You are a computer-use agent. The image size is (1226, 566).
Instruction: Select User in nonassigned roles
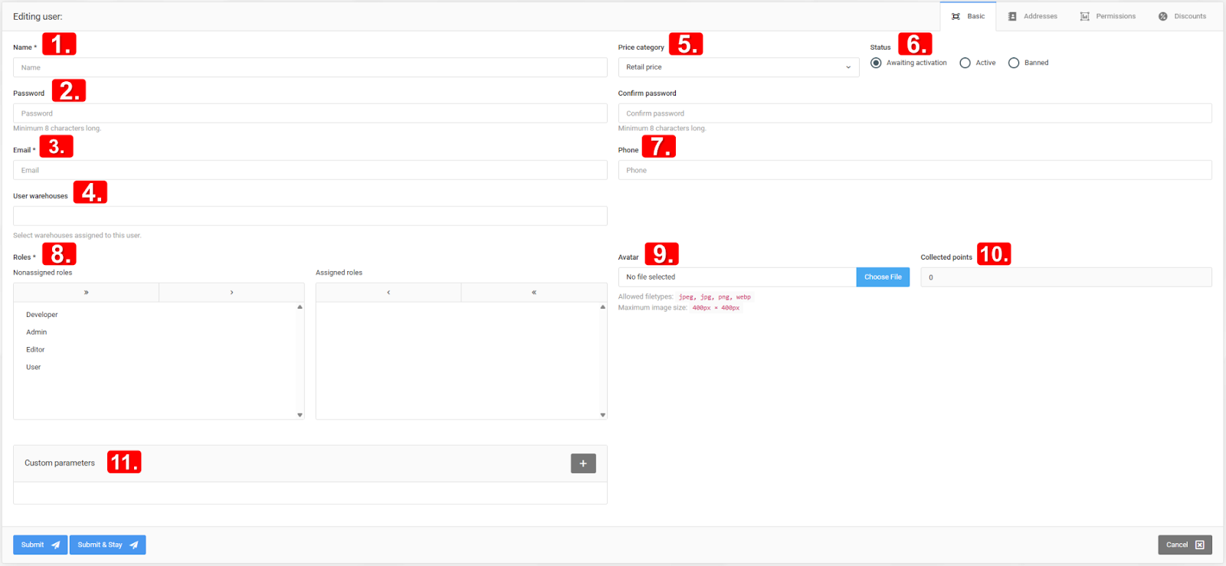(x=34, y=368)
